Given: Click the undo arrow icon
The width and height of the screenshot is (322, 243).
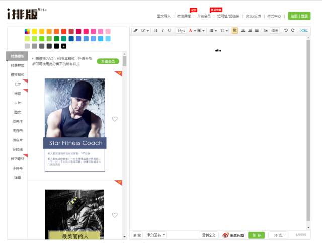Looking at the screenshot, I should click(286, 30).
